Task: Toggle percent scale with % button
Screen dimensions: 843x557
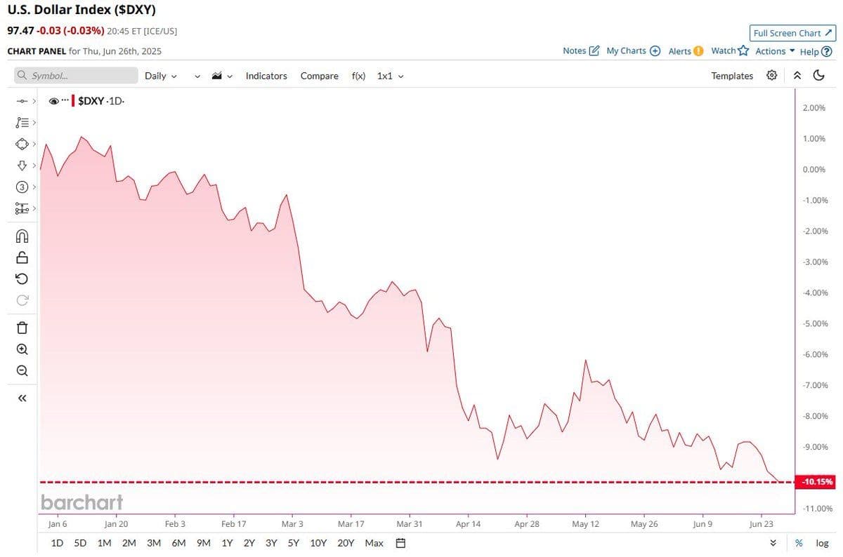Action: coord(799,543)
